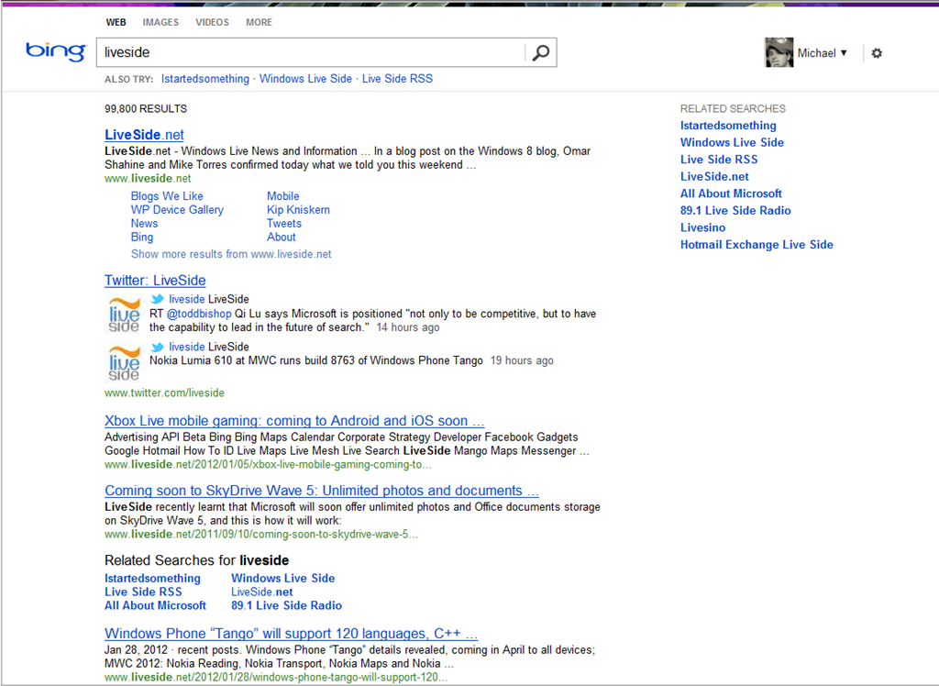Screen dimensions: 939x686
Task: Open the Michael account dropdown
Action: click(x=823, y=53)
